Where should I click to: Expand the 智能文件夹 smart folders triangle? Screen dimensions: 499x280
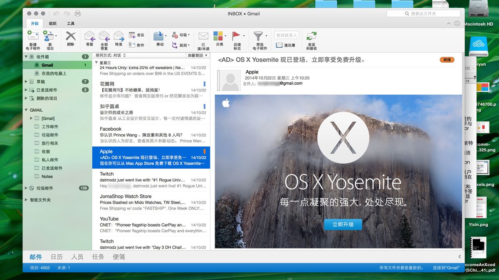point(27,200)
